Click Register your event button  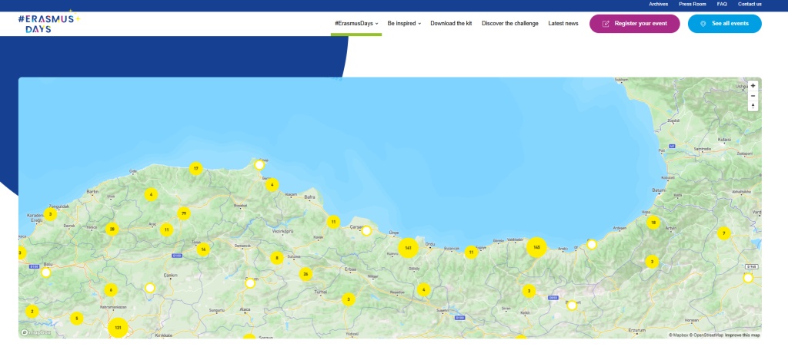click(634, 24)
